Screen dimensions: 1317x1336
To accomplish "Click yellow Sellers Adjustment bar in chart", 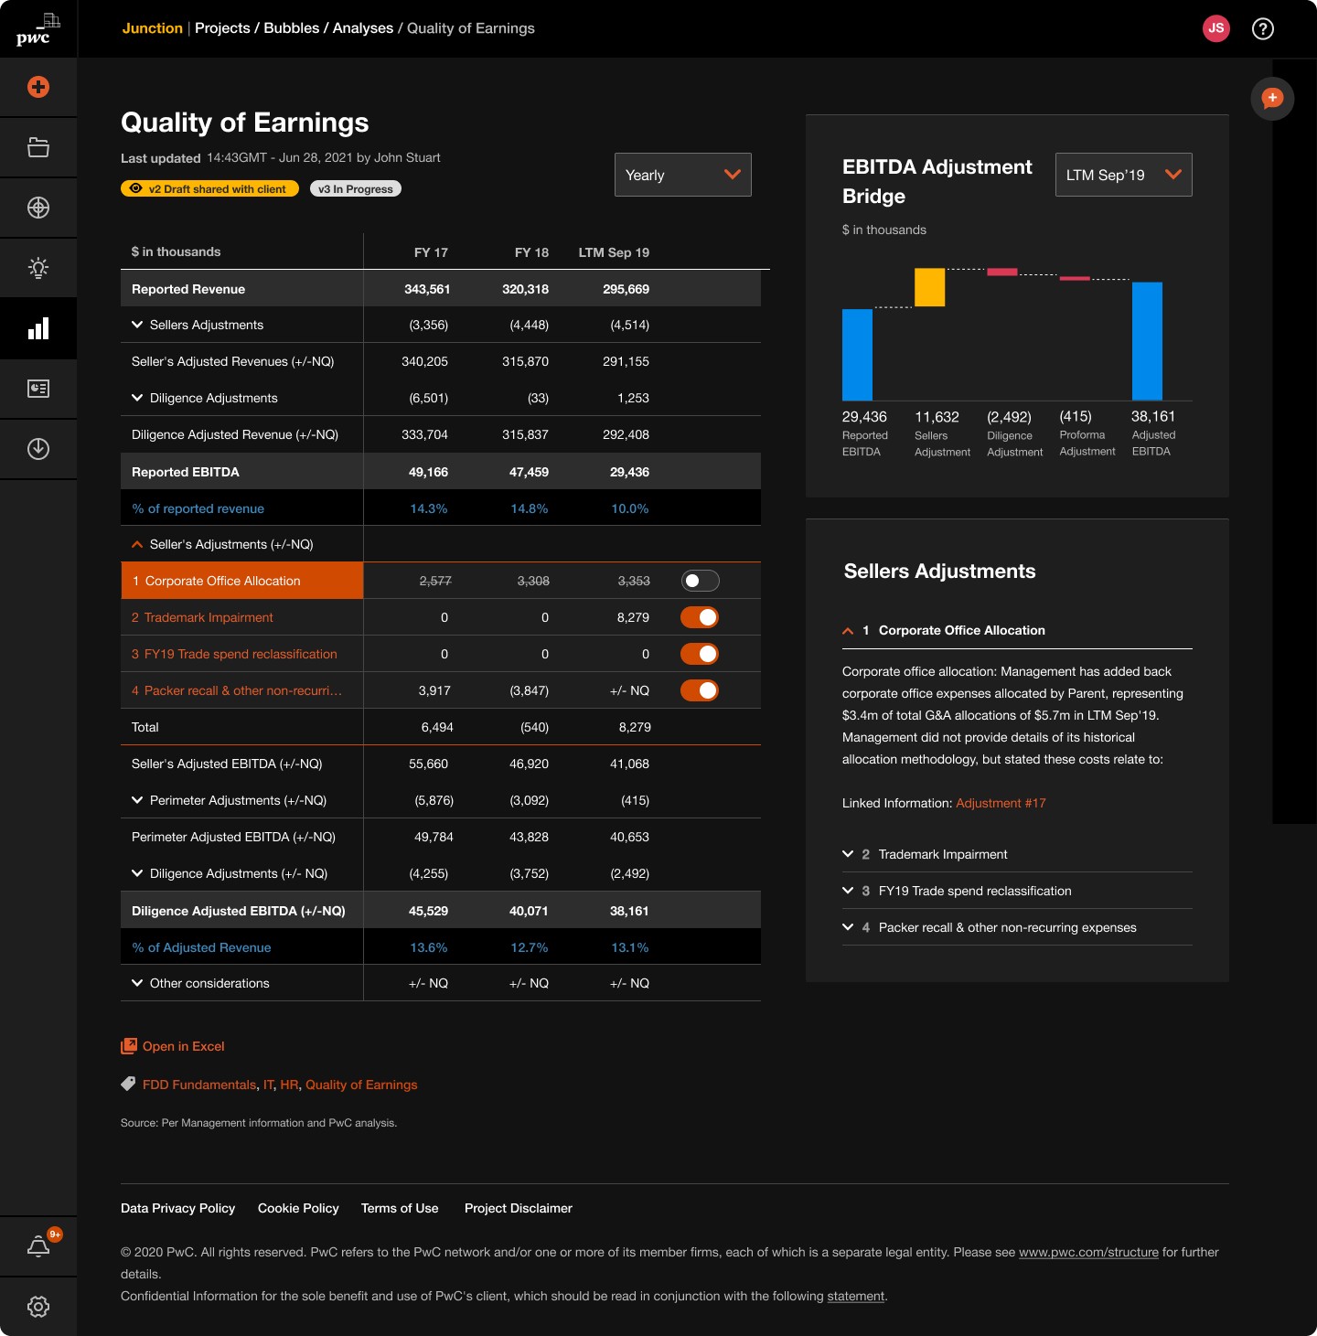I will [x=929, y=287].
